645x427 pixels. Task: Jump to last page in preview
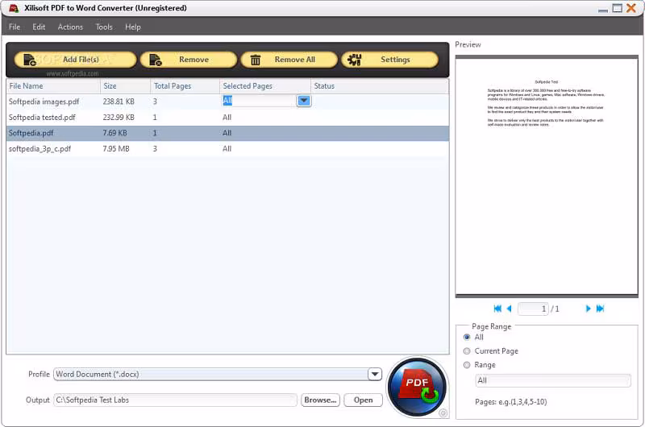pos(600,309)
